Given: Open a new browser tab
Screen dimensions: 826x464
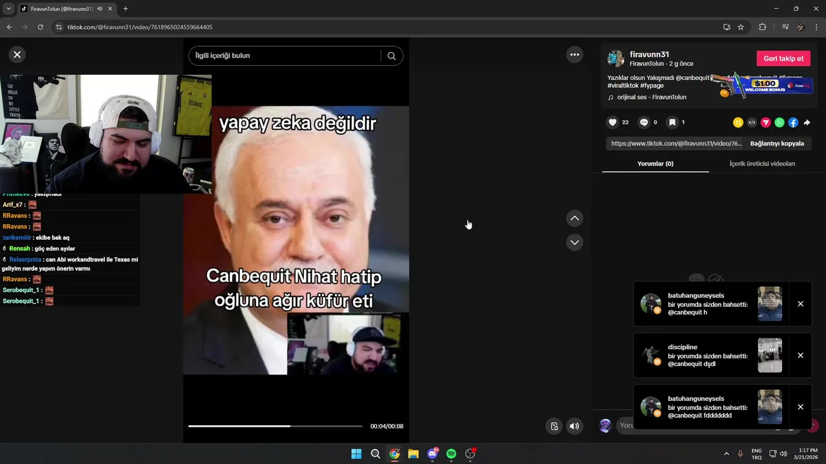Looking at the screenshot, I should 125,9.
